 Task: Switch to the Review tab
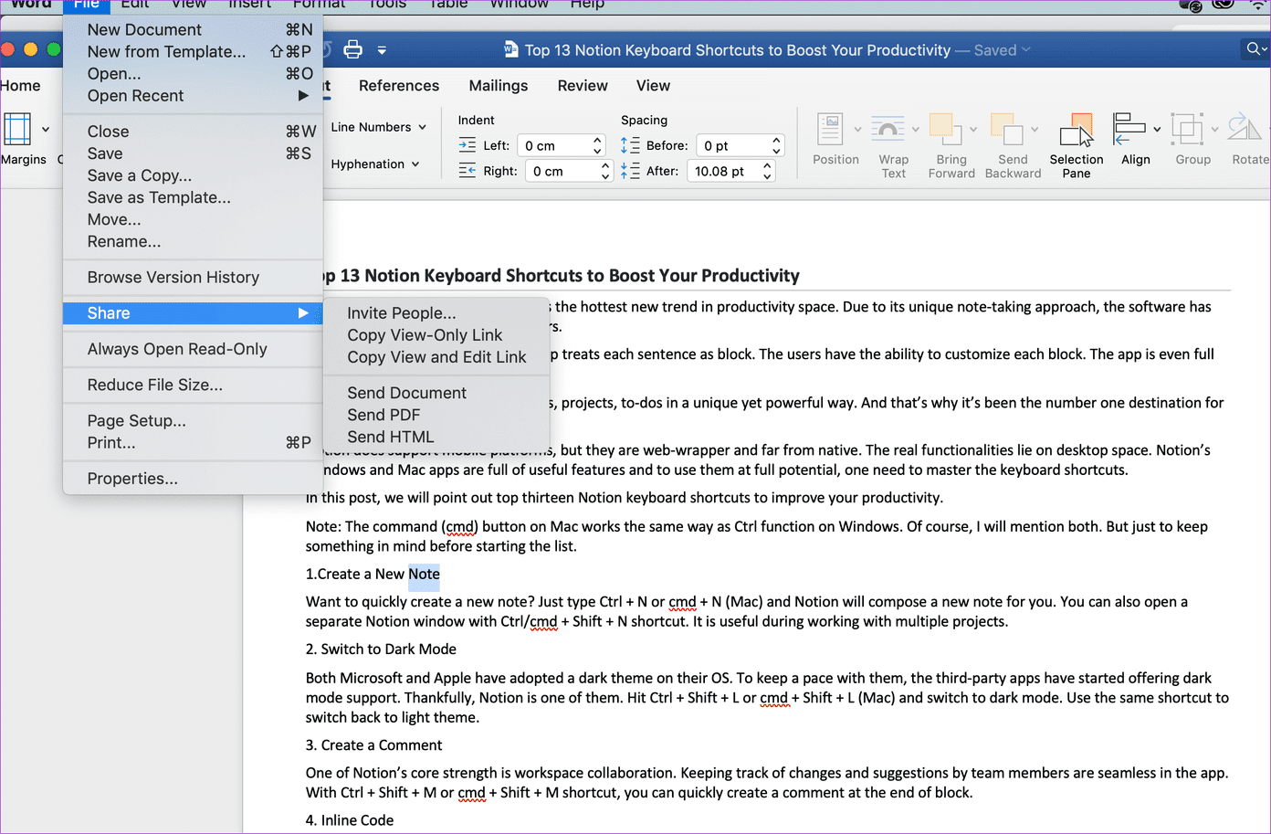[583, 86]
